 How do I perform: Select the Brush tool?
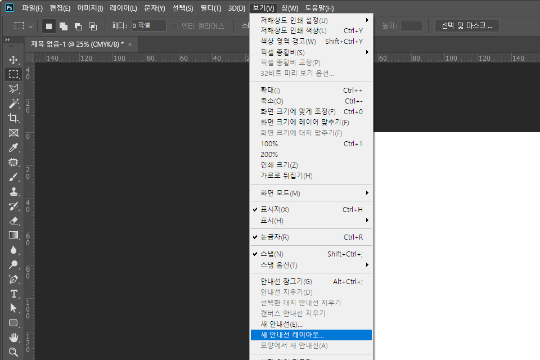point(13,177)
